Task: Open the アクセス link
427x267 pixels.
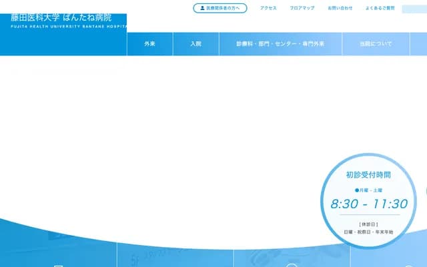Action: pyautogui.click(x=268, y=9)
